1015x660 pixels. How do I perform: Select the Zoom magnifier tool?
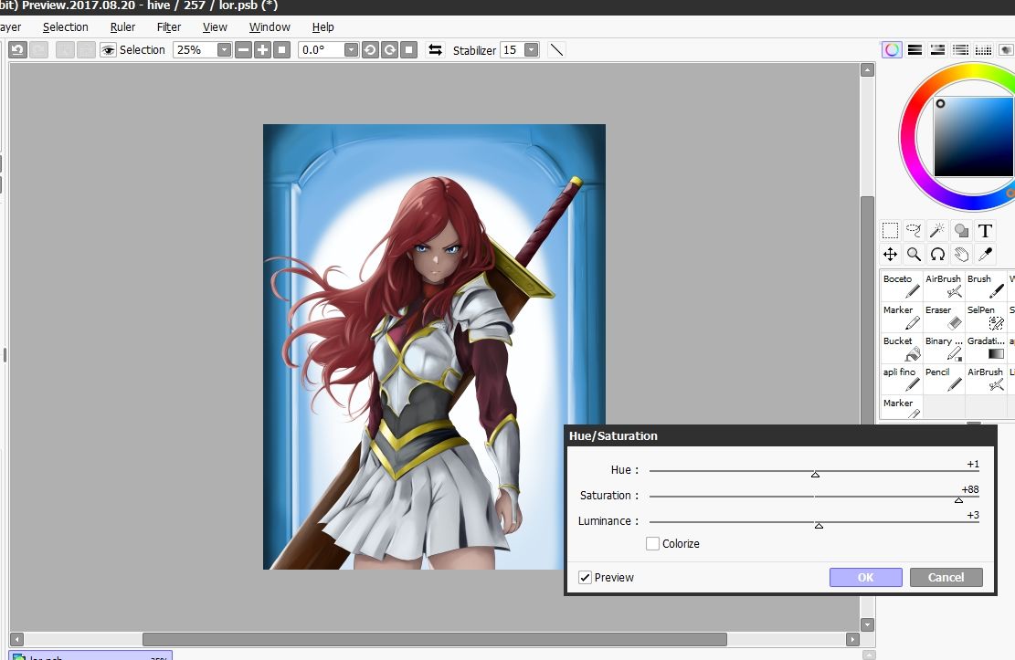click(914, 255)
